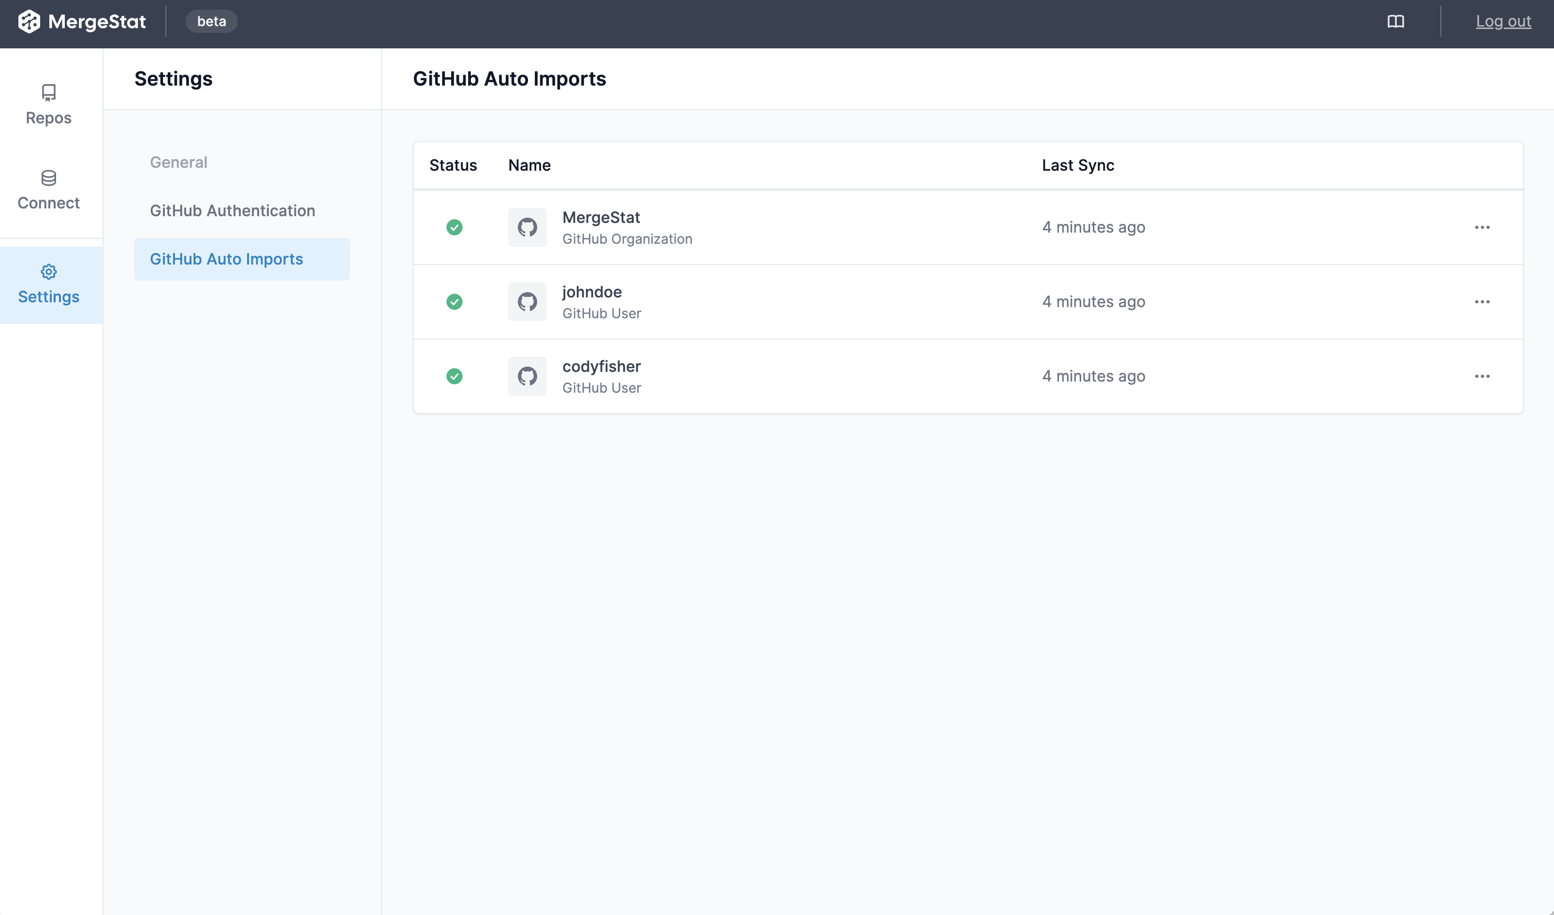The image size is (1554, 915).
Task: Click the GitHub avatar for johndoe
Action: [527, 302]
